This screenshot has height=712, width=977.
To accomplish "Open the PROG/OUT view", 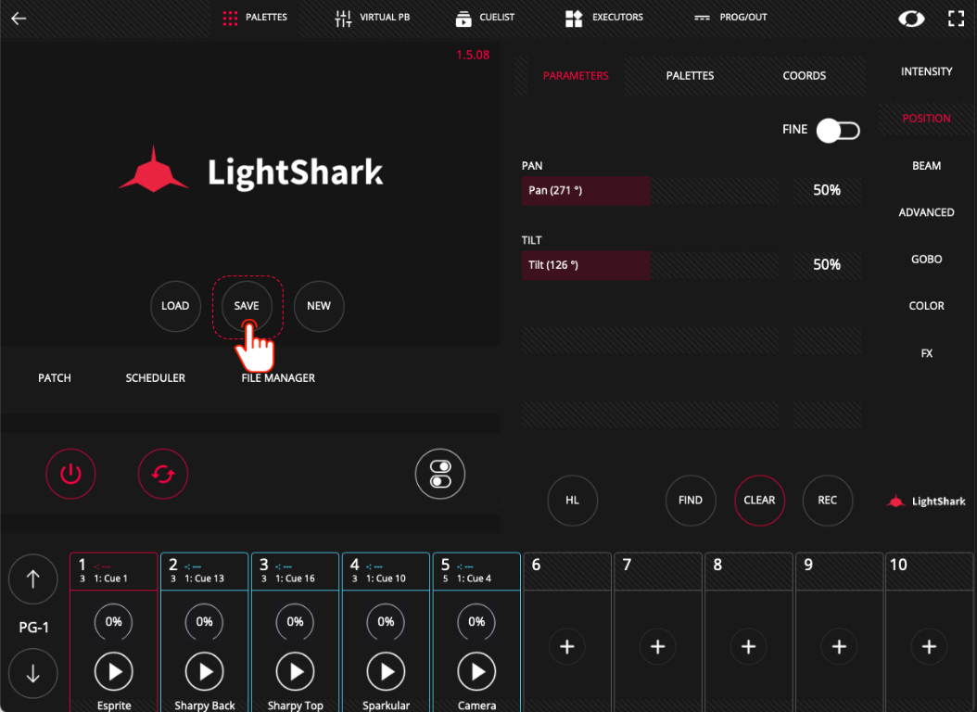I will click(x=730, y=18).
